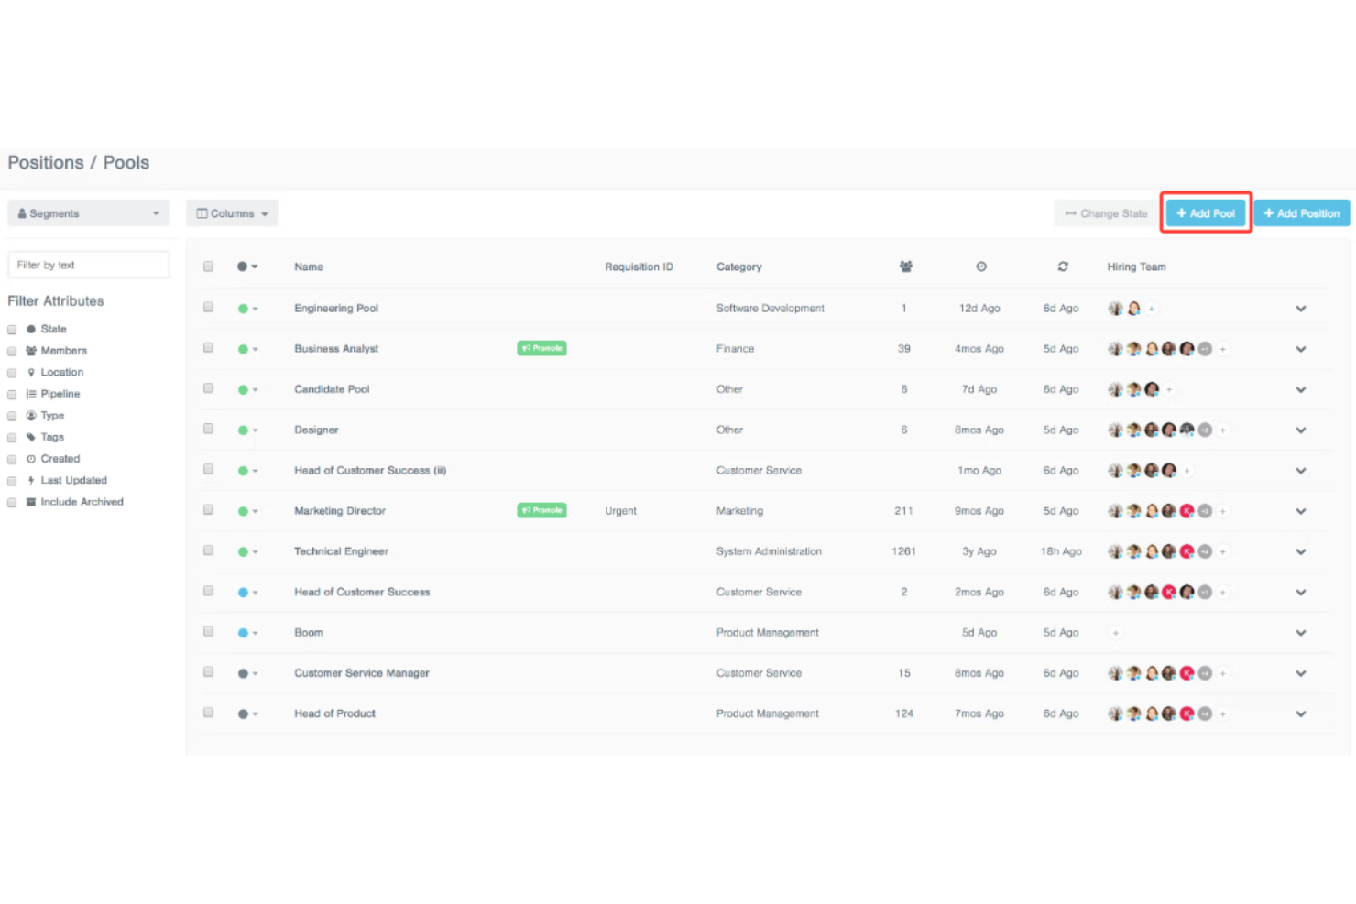The width and height of the screenshot is (1356, 904).
Task: Open the Technical Engineer position
Action: coord(341,551)
